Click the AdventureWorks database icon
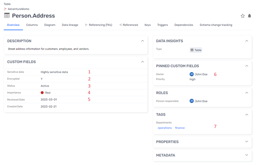This screenshot has height=166, width=256. click(x=5, y=9)
